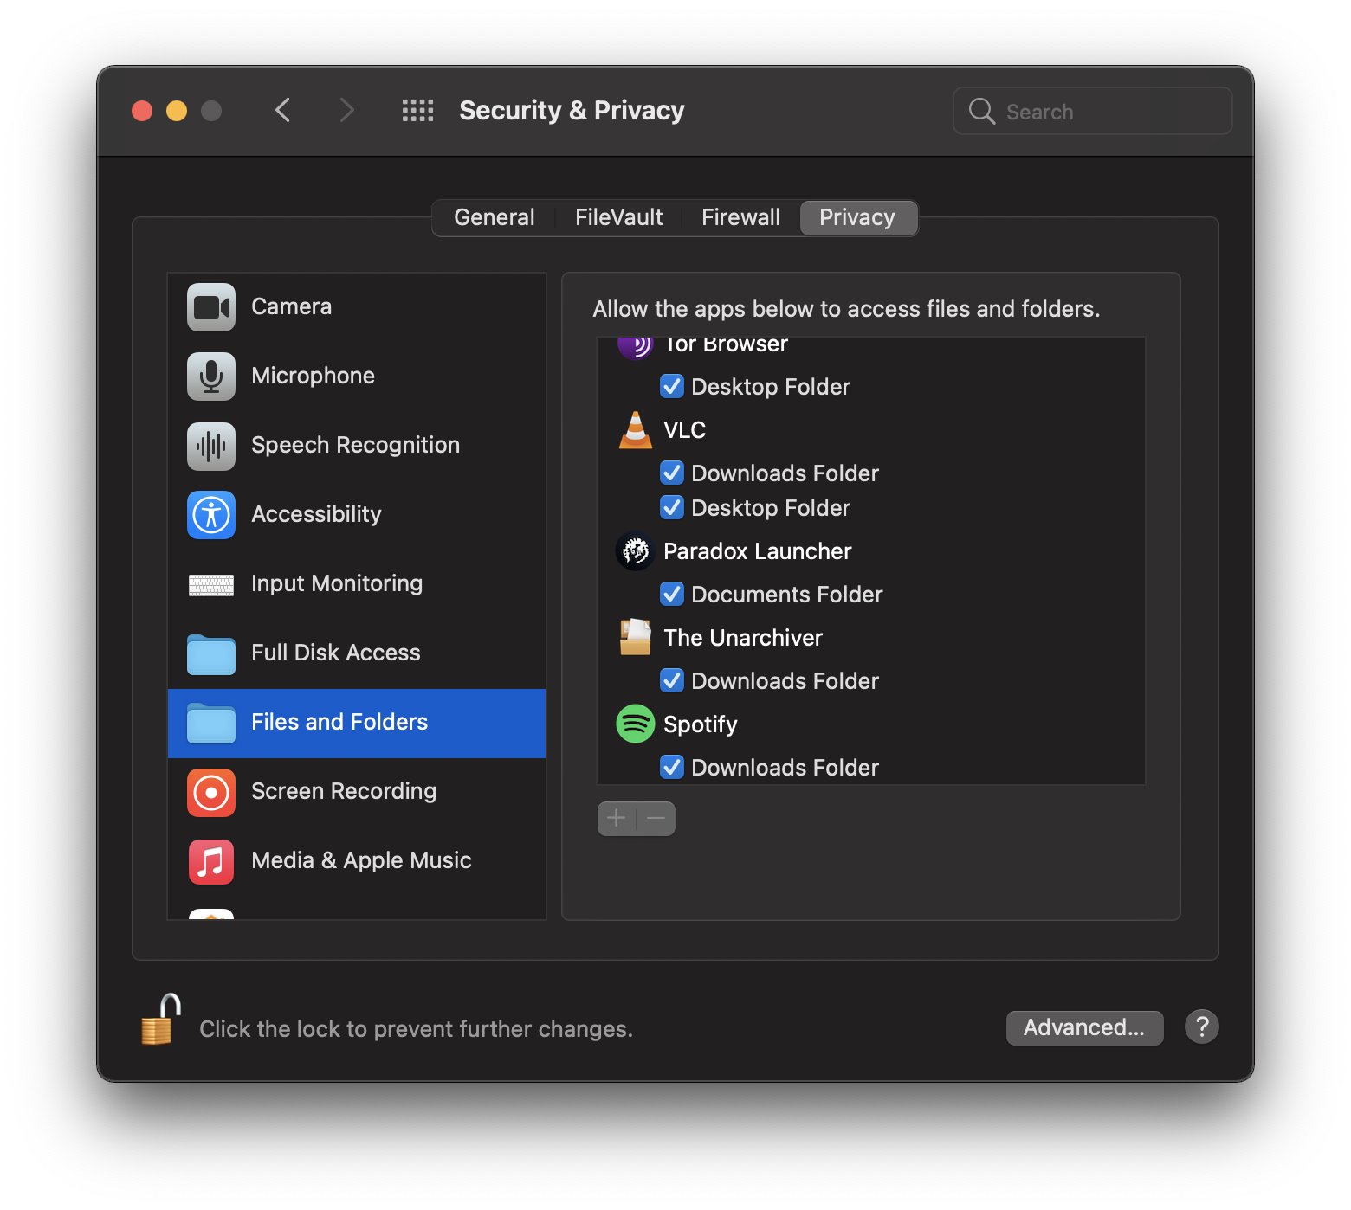
Task: Click the Camera icon in sidebar
Action: (x=211, y=307)
